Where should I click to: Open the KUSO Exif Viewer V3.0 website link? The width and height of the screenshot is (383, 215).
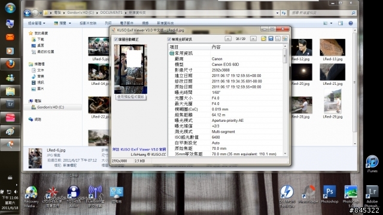tap(139, 149)
